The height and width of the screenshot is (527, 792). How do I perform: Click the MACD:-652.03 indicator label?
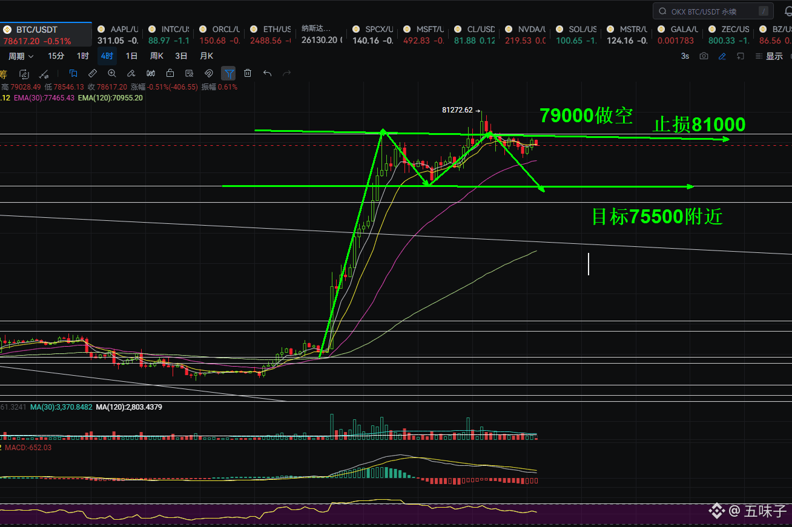tap(28, 448)
